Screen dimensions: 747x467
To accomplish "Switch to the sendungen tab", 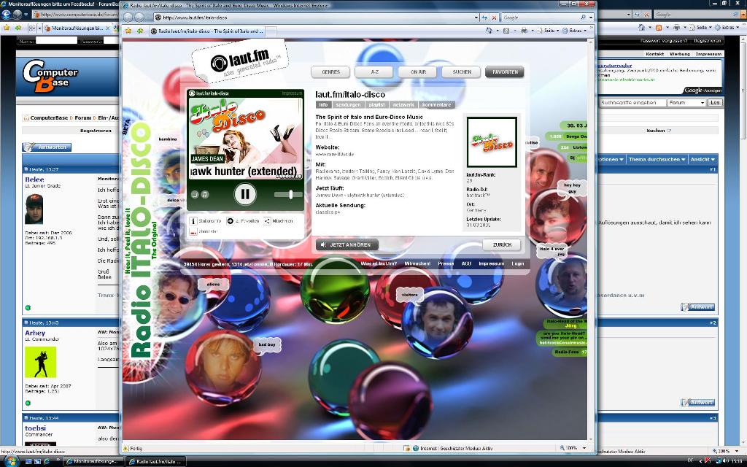I will click(348, 105).
